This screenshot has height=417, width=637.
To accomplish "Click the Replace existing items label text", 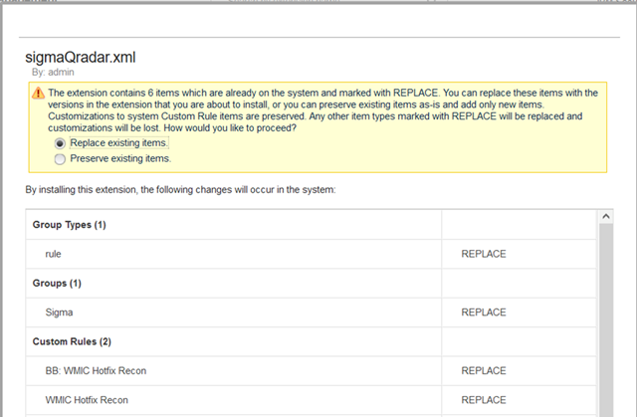I will (118, 143).
